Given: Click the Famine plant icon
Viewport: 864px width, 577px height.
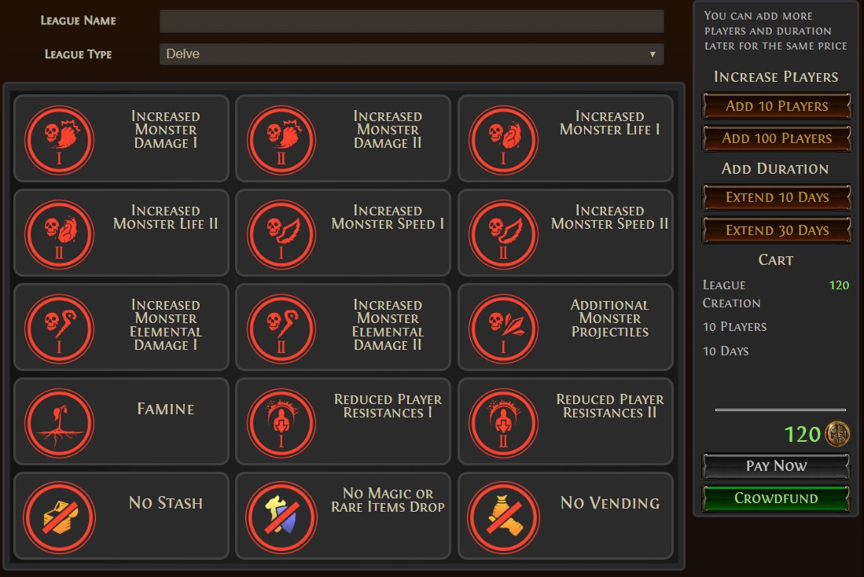Looking at the screenshot, I should coord(59,423).
